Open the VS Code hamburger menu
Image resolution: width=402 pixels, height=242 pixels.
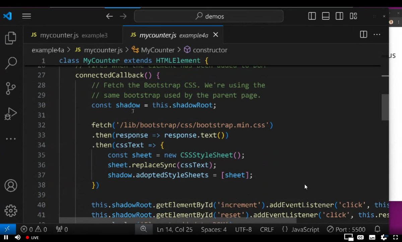point(26,16)
